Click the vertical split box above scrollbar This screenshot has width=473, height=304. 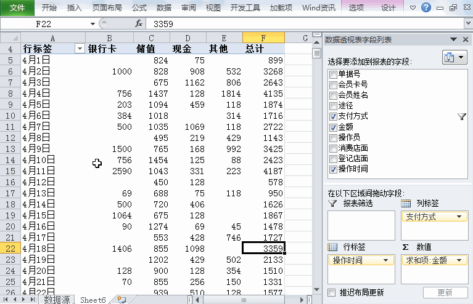316,34
